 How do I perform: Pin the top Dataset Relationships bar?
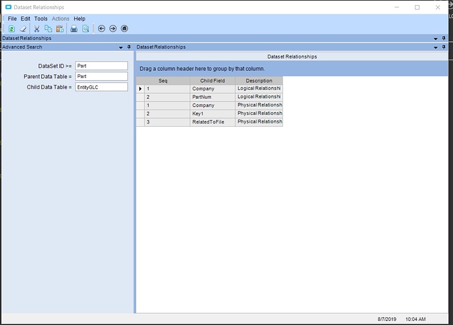(444, 38)
